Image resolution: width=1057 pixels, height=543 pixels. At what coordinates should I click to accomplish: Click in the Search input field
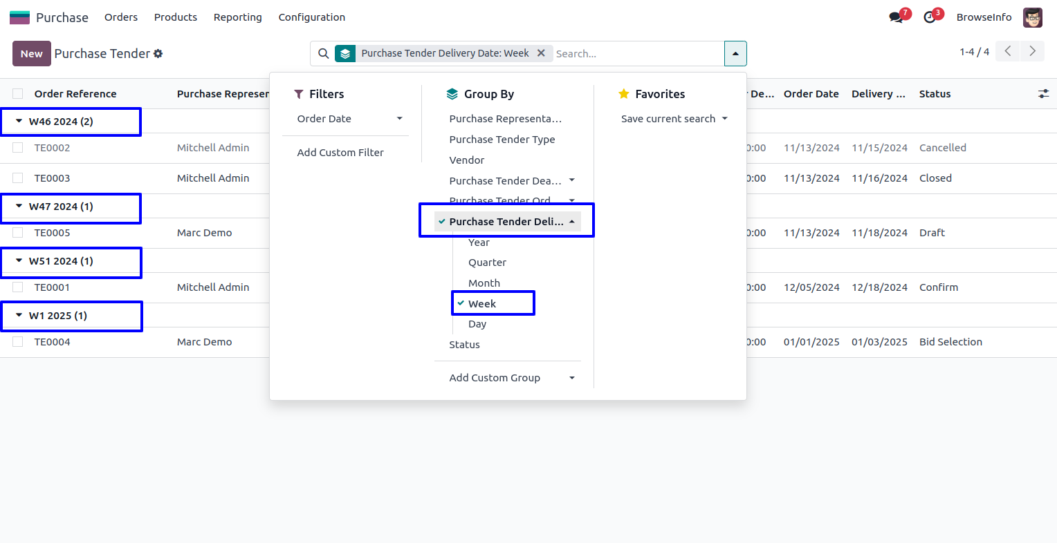point(636,54)
